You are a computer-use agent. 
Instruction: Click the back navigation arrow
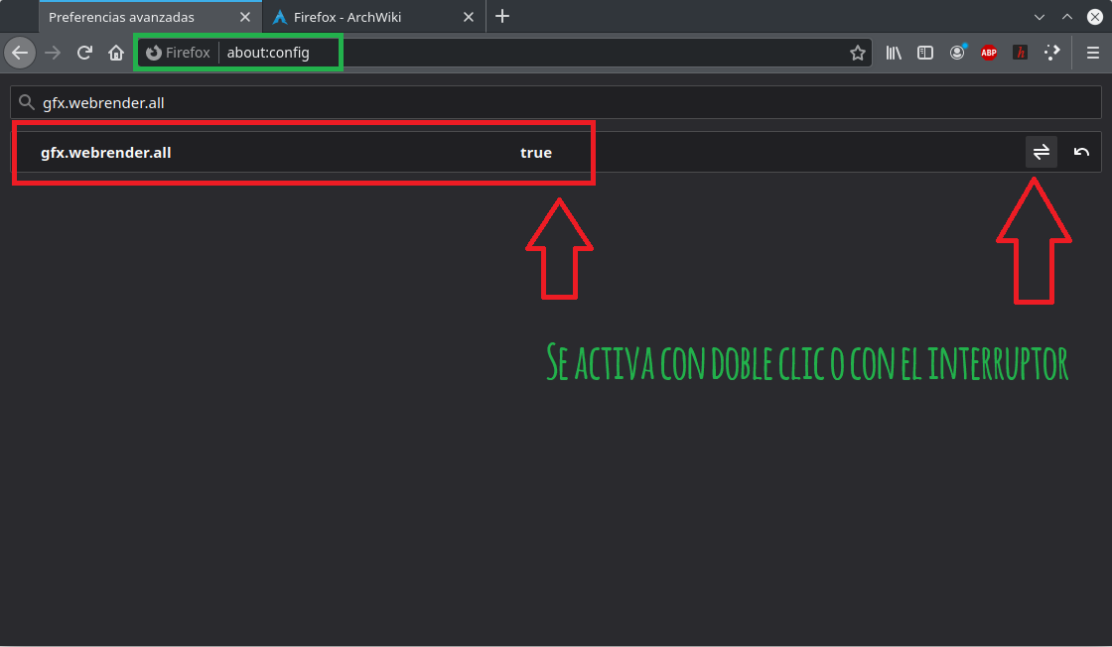20,53
